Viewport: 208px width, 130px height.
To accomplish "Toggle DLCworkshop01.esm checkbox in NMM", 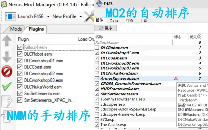I will coord(20,61).
